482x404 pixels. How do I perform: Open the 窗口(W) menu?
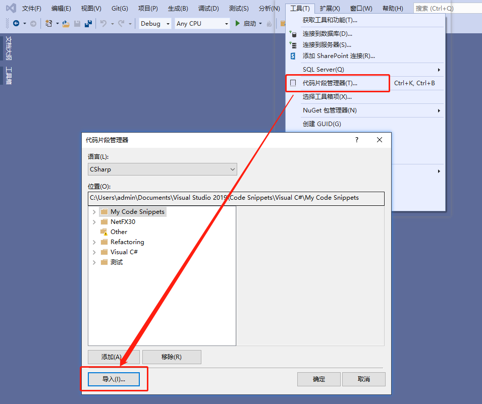click(361, 8)
